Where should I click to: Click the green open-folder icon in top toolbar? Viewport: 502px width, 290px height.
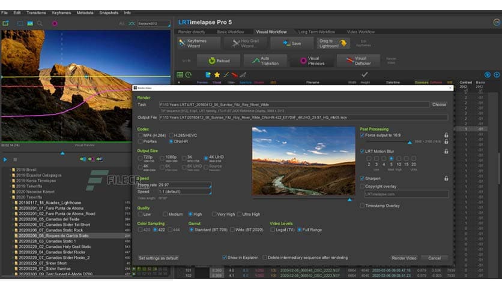point(6,23)
